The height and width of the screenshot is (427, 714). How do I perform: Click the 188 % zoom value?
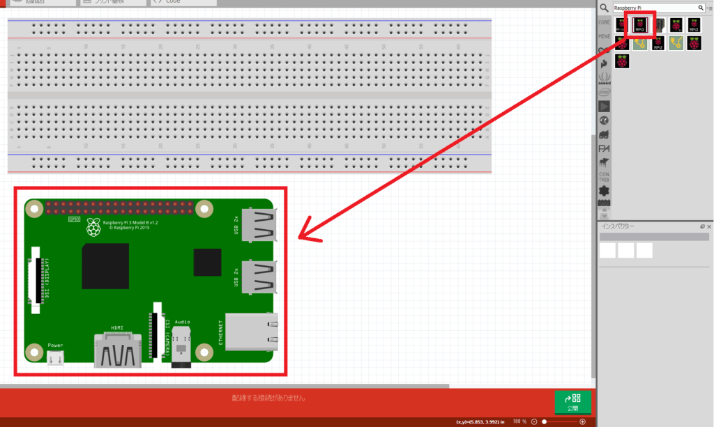point(519,421)
